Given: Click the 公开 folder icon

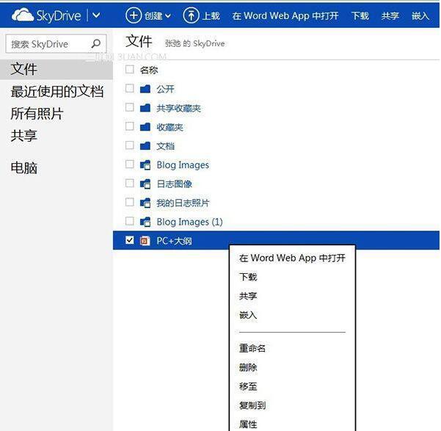Looking at the screenshot, I should pos(145,89).
